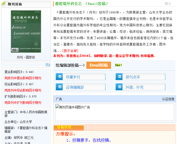Screen dimensions: 177x144
Task: Click 认证信息 in the ad header
Action: (168, 99)
